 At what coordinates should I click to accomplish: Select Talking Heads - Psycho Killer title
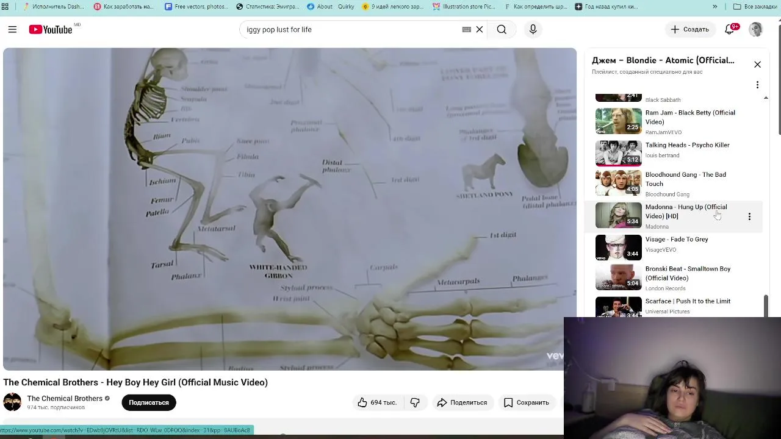(688, 145)
